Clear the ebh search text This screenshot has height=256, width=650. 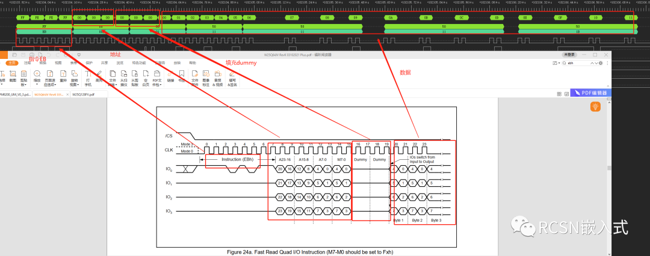[602, 63]
